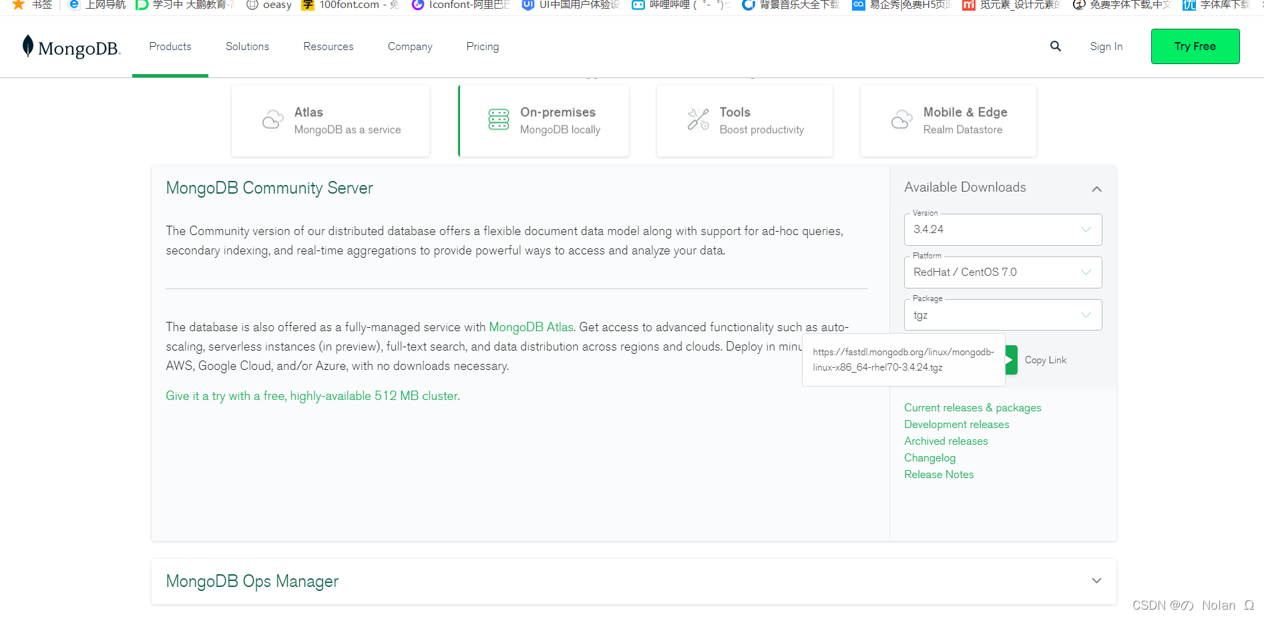This screenshot has width=1264, height=617.
Task: Click the Tools wrench icon
Action: 698,120
